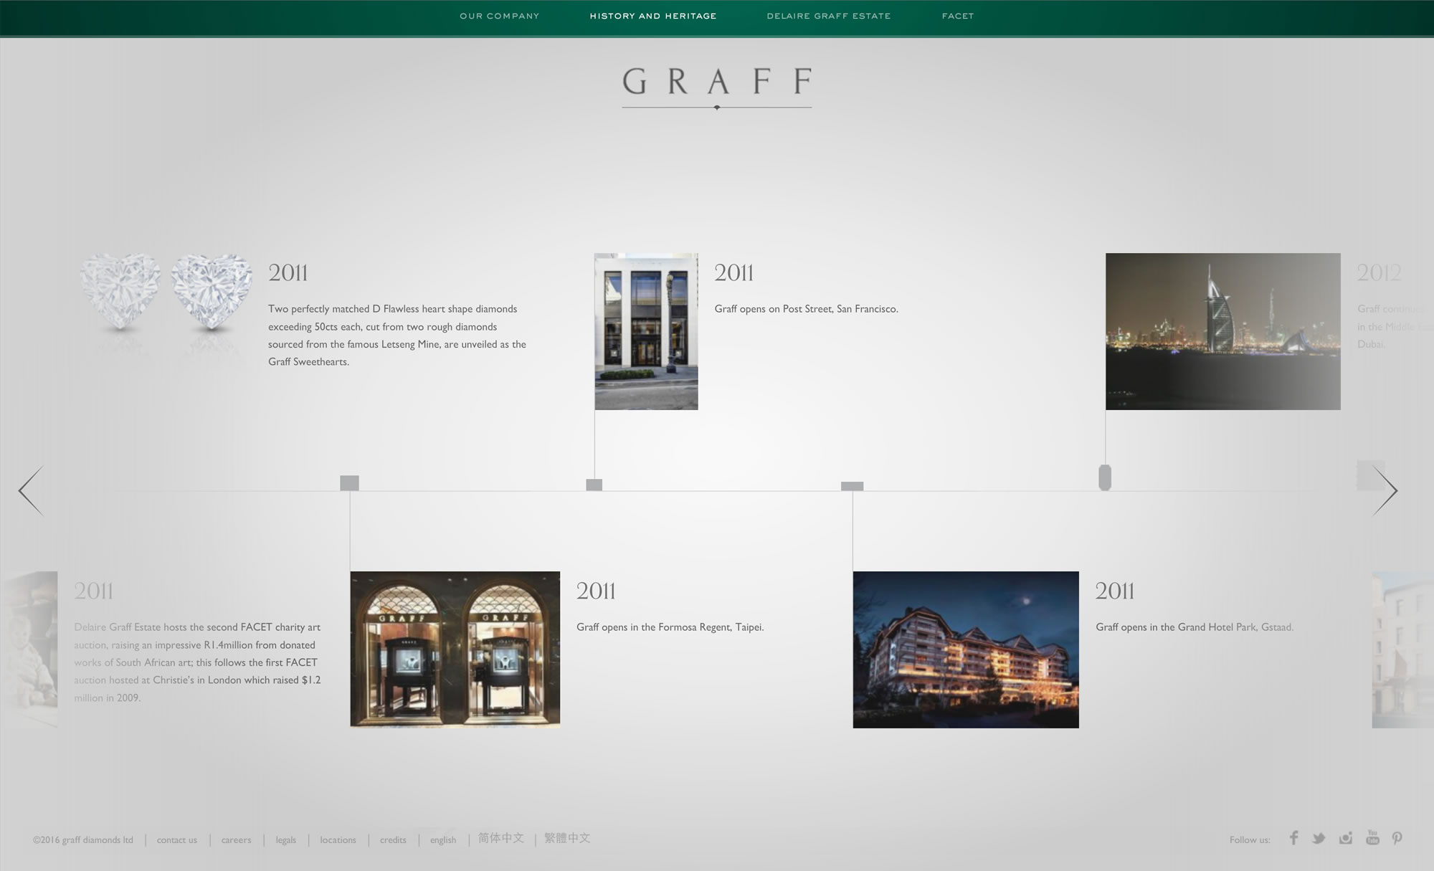Open Graff's Twitter page icon

click(1319, 838)
